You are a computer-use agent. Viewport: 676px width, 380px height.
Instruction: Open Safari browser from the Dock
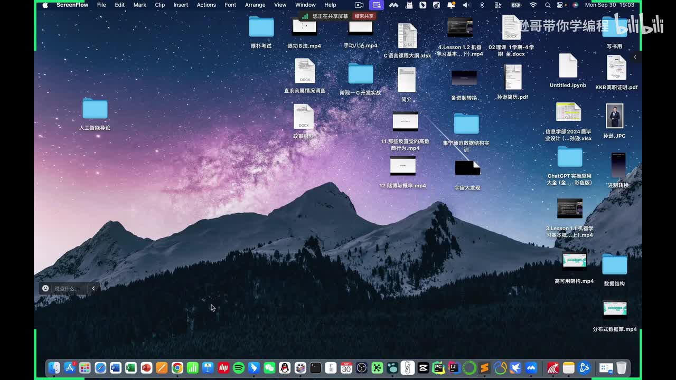click(100, 368)
